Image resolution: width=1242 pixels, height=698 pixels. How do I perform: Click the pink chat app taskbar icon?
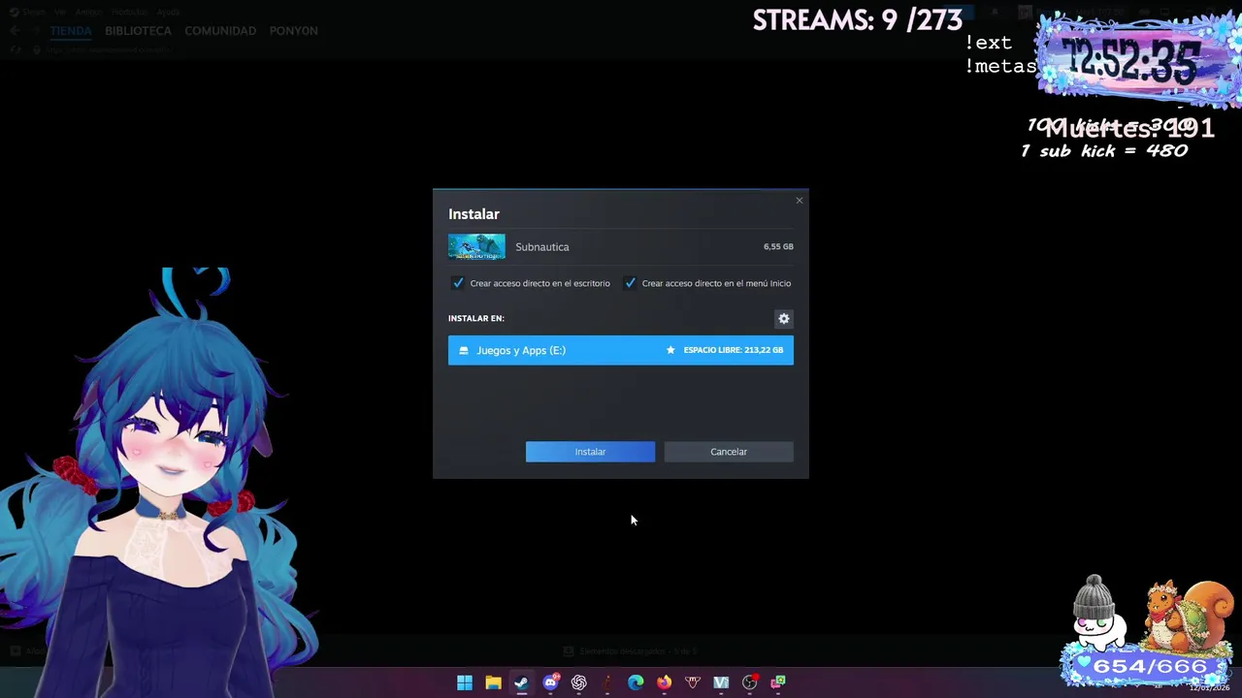778,682
